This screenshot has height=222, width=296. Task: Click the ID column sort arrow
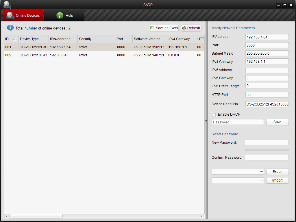[15, 38]
